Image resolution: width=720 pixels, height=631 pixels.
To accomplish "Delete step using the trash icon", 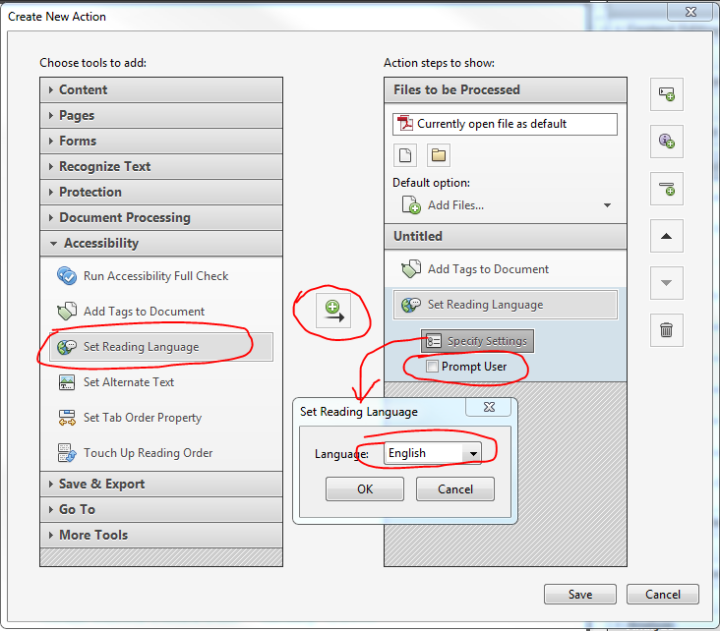I will coord(666,330).
